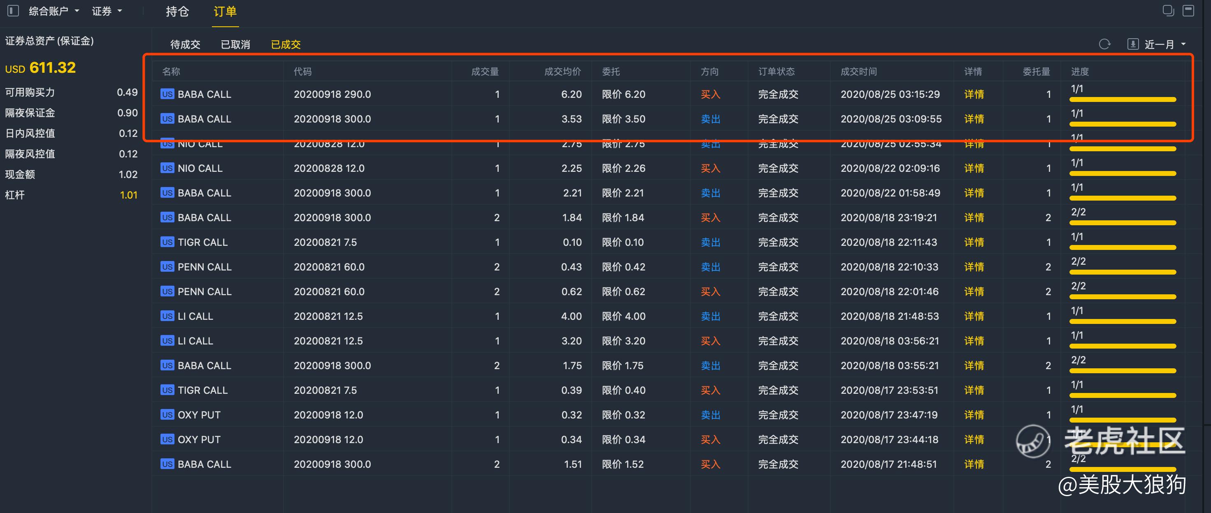Click the collapse panel icon at top right

(x=1188, y=10)
